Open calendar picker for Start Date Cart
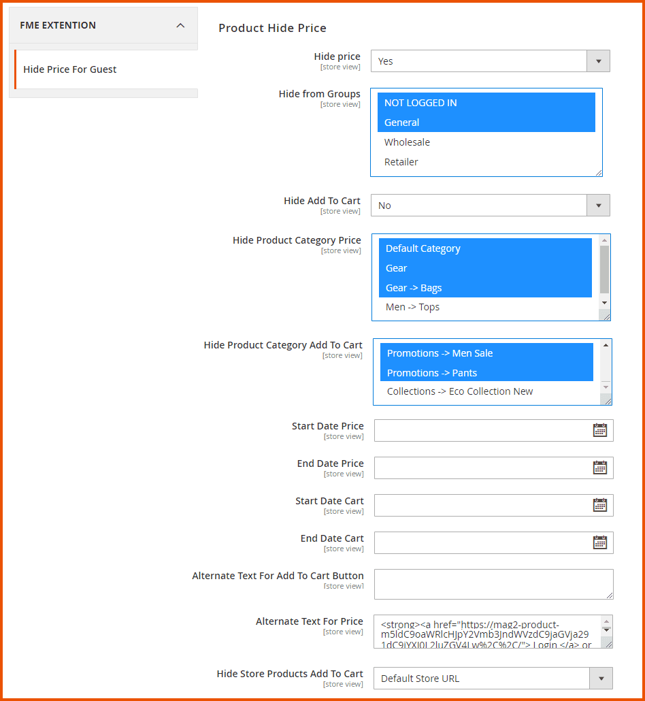The image size is (645, 701). [x=599, y=505]
